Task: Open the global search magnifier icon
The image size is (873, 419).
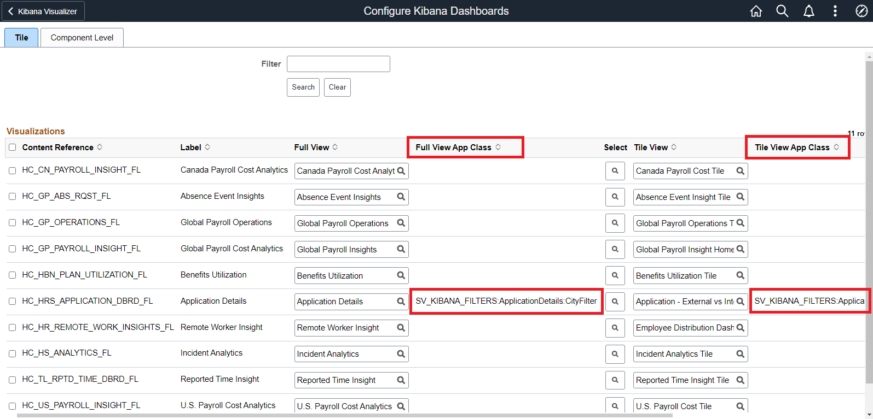Action: [782, 11]
